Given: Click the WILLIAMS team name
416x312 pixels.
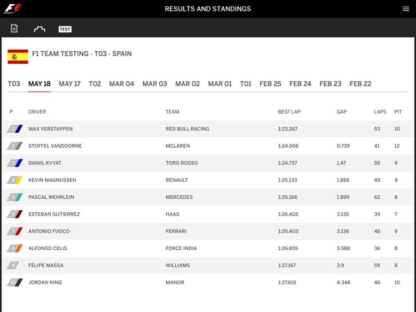Looking at the screenshot, I should (x=178, y=266).
